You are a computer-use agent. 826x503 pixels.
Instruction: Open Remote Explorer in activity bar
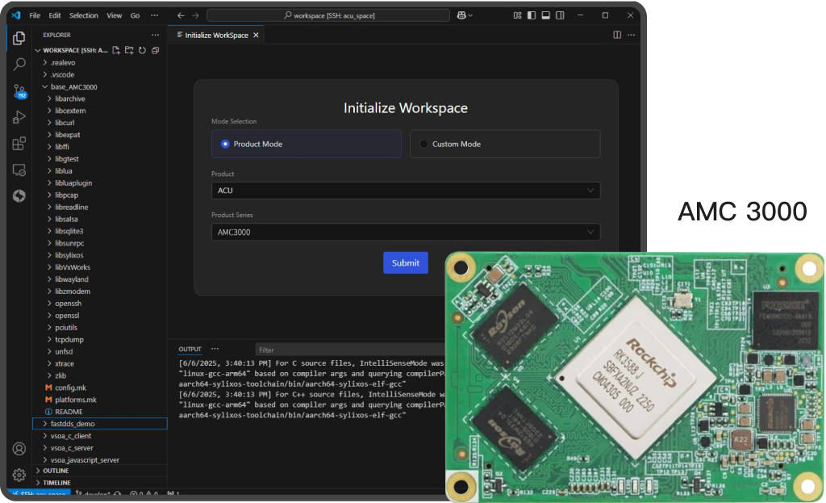point(19,170)
